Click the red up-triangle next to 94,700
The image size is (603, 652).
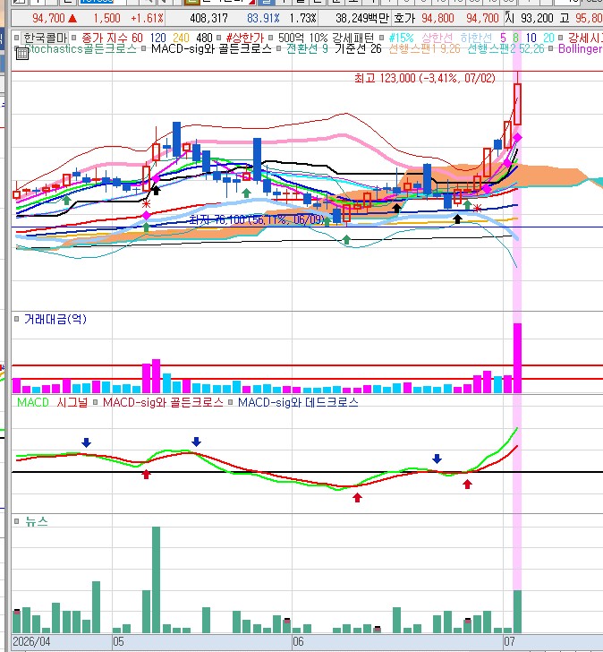pos(72,18)
